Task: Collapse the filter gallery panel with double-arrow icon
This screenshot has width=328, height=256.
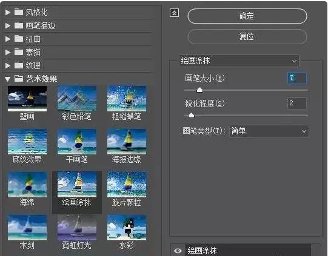Action: [x=174, y=13]
